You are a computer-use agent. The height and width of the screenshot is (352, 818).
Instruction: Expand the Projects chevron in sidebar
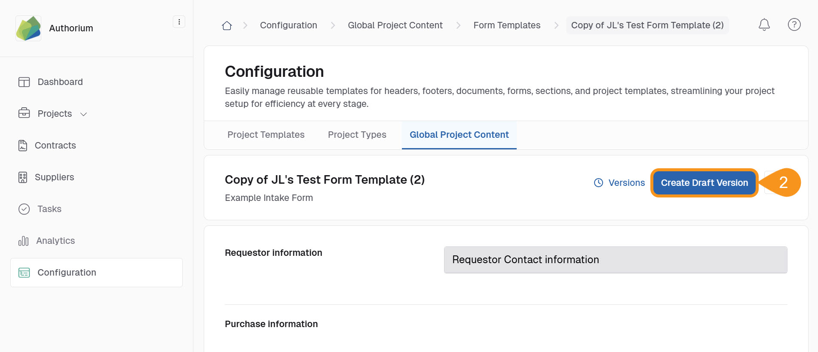click(x=84, y=114)
